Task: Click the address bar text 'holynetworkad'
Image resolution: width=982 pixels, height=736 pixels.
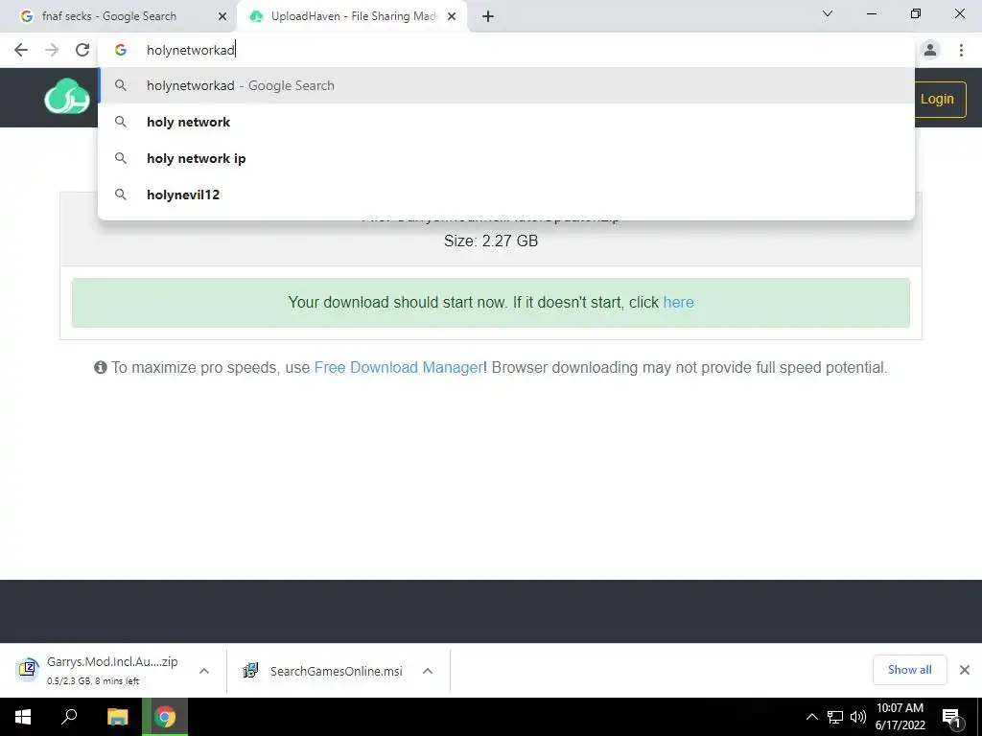Action: pos(191,50)
